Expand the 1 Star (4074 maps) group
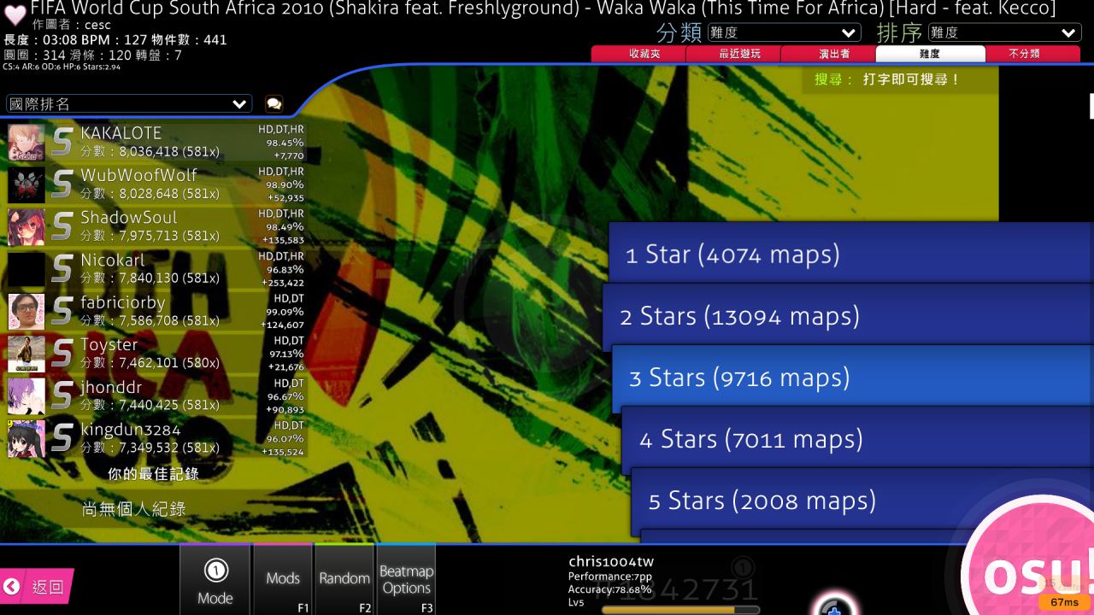 (851, 254)
